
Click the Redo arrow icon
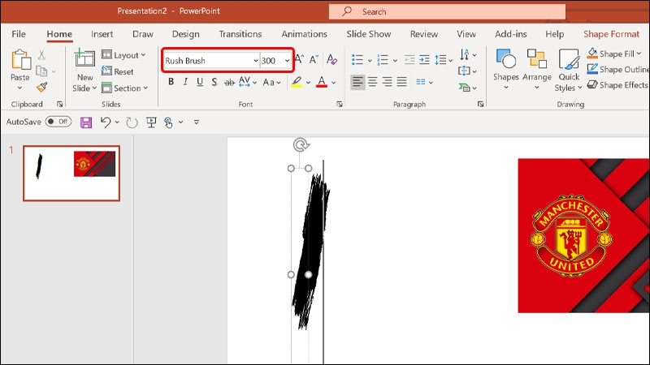point(132,122)
